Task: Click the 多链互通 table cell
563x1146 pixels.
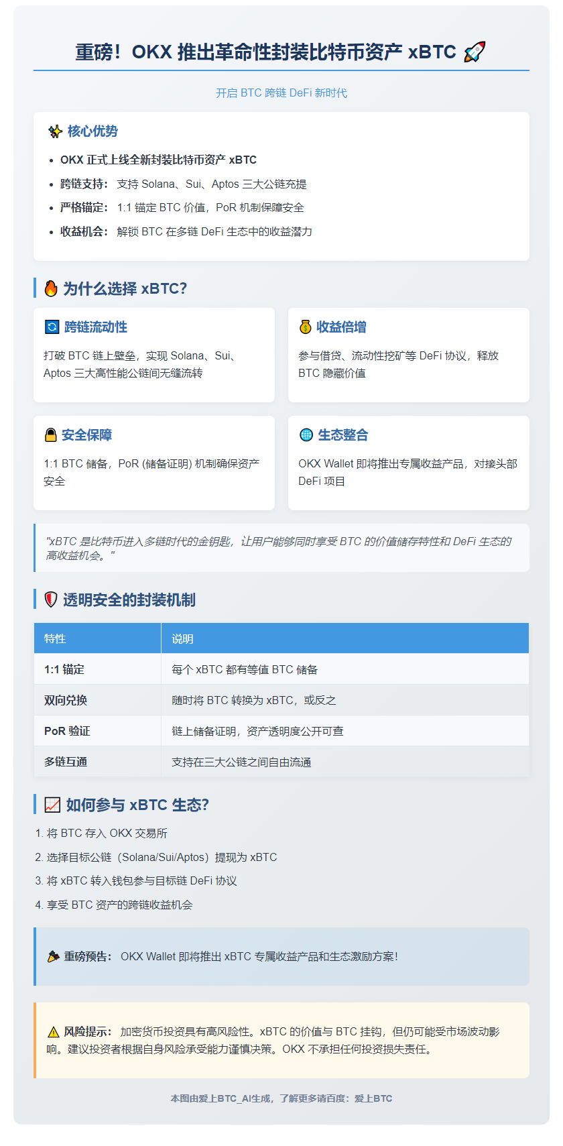Action: tap(98, 762)
